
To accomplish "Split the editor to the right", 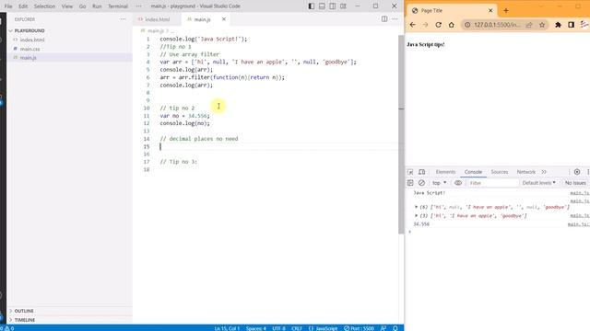I will coord(384,18).
